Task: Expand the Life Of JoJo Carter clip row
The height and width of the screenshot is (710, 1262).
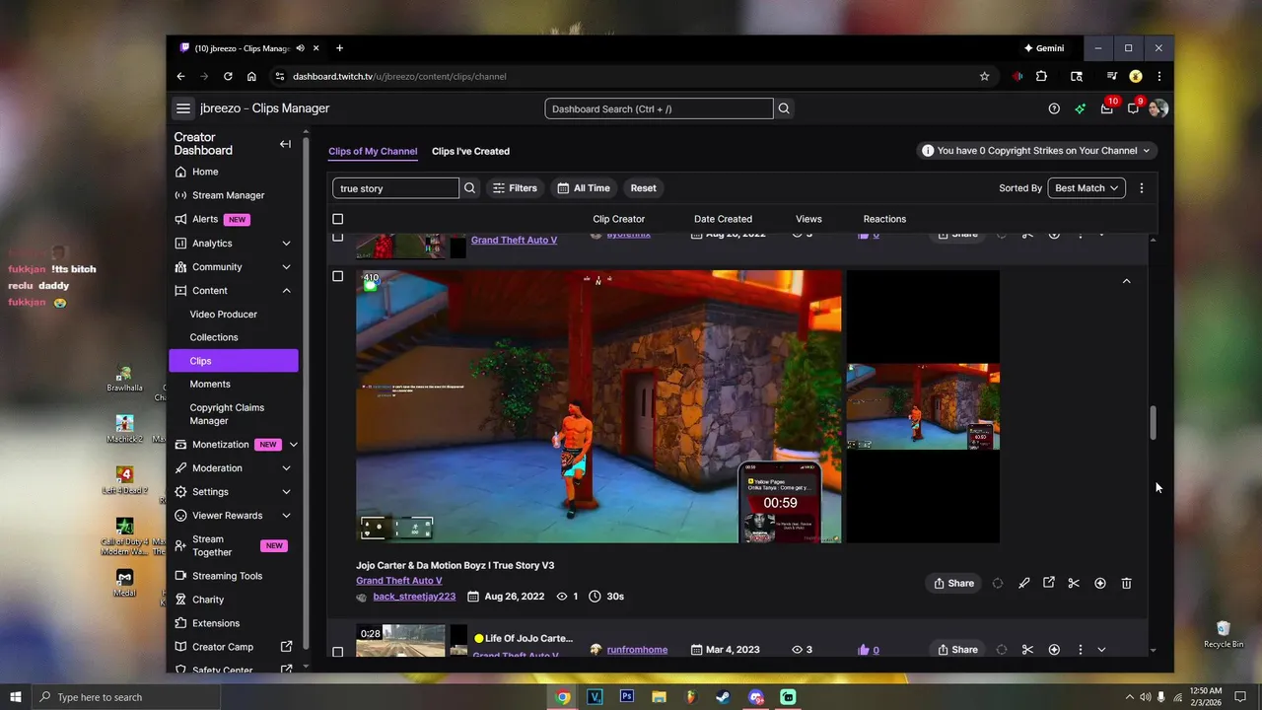Action: click(x=1101, y=650)
